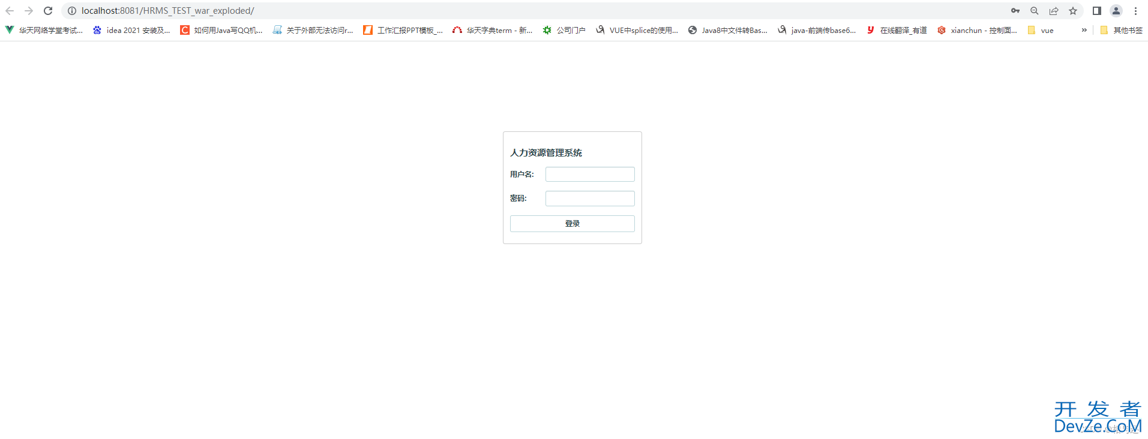
Task: Open bookmark java-前端传base6
Action: (x=817, y=30)
